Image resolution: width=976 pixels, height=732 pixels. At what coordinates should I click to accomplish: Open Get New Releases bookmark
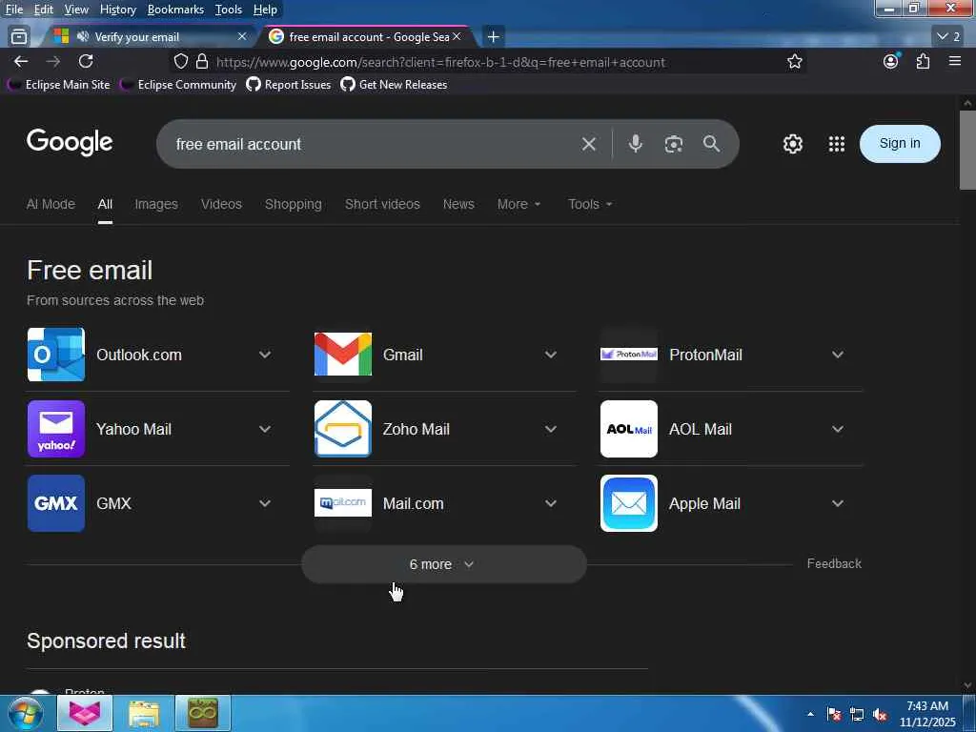tap(394, 85)
